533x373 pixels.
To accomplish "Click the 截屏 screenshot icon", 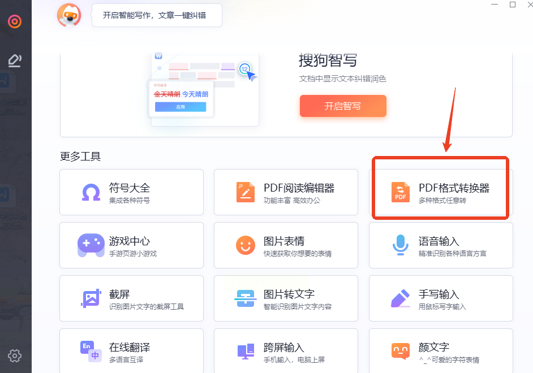I will tap(91, 298).
